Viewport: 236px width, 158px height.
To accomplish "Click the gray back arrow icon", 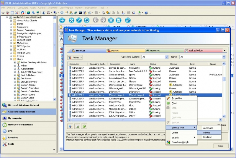I will 96,20.
